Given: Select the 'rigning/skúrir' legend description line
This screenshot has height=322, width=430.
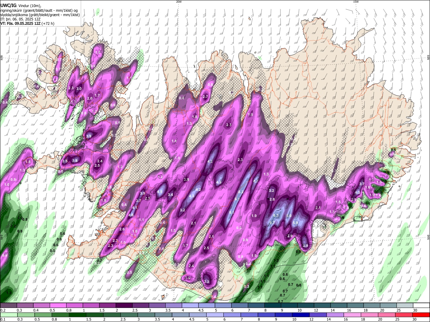Looking at the screenshot, I should tap(40, 10).
